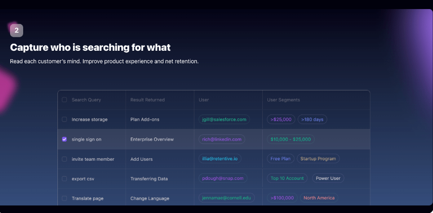Uncheck the single sign on row checkbox
The width and height of the screenshot is (433, 213).
pyautogui.click(x=64, y=139)
